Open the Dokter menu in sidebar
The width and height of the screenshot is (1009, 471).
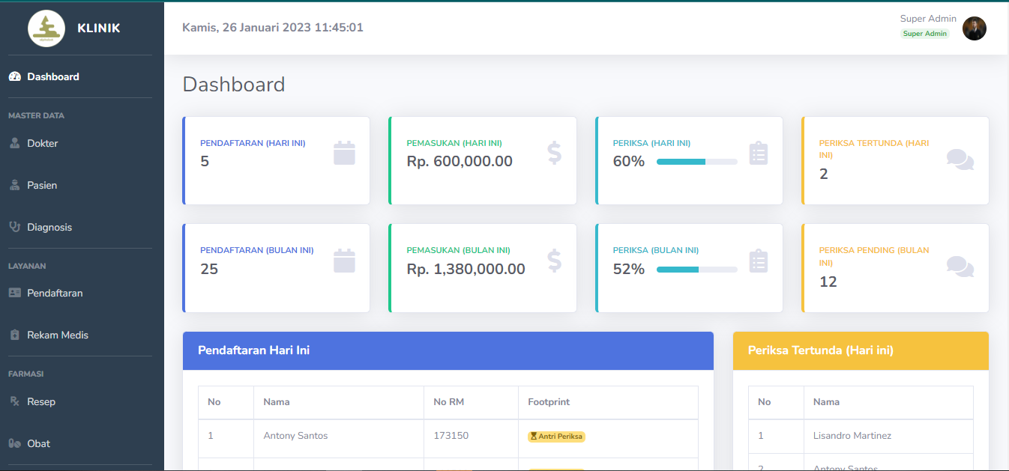point(42,143)
